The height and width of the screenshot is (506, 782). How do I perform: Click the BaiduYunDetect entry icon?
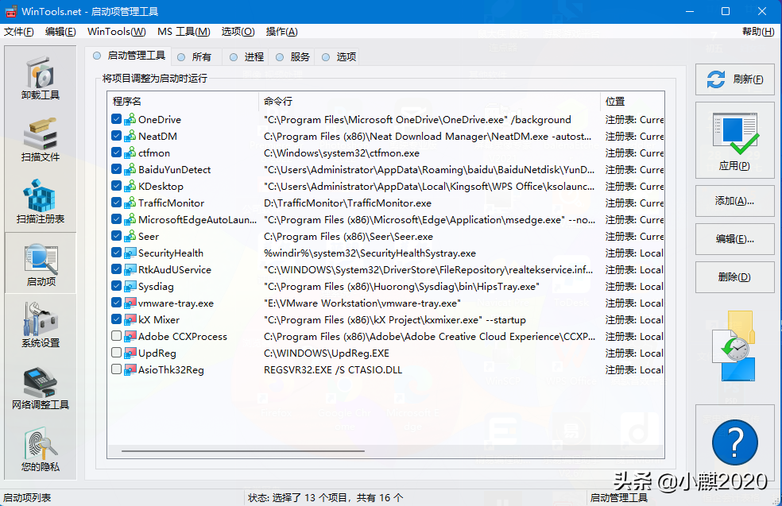pos(130,169)
